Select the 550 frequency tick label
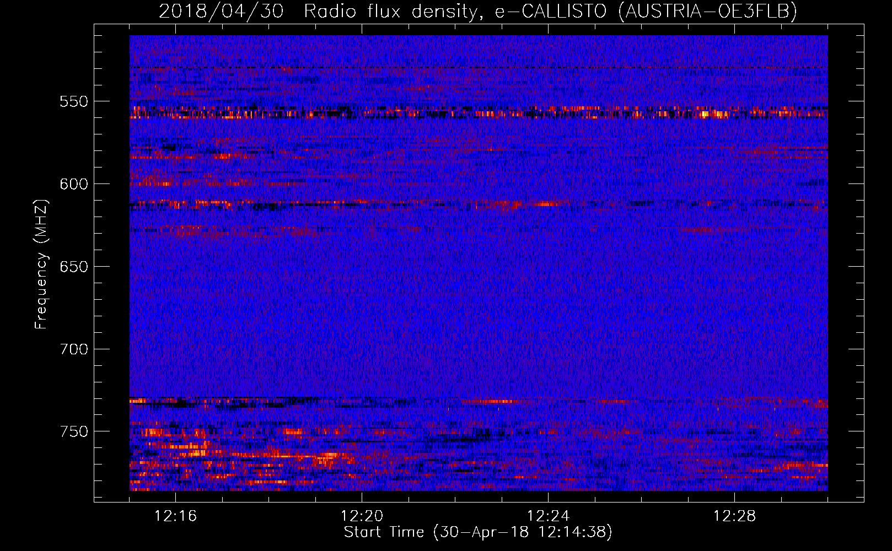This screenshot has width=892, height=551. pyautogui.click(x=74, y=101)
